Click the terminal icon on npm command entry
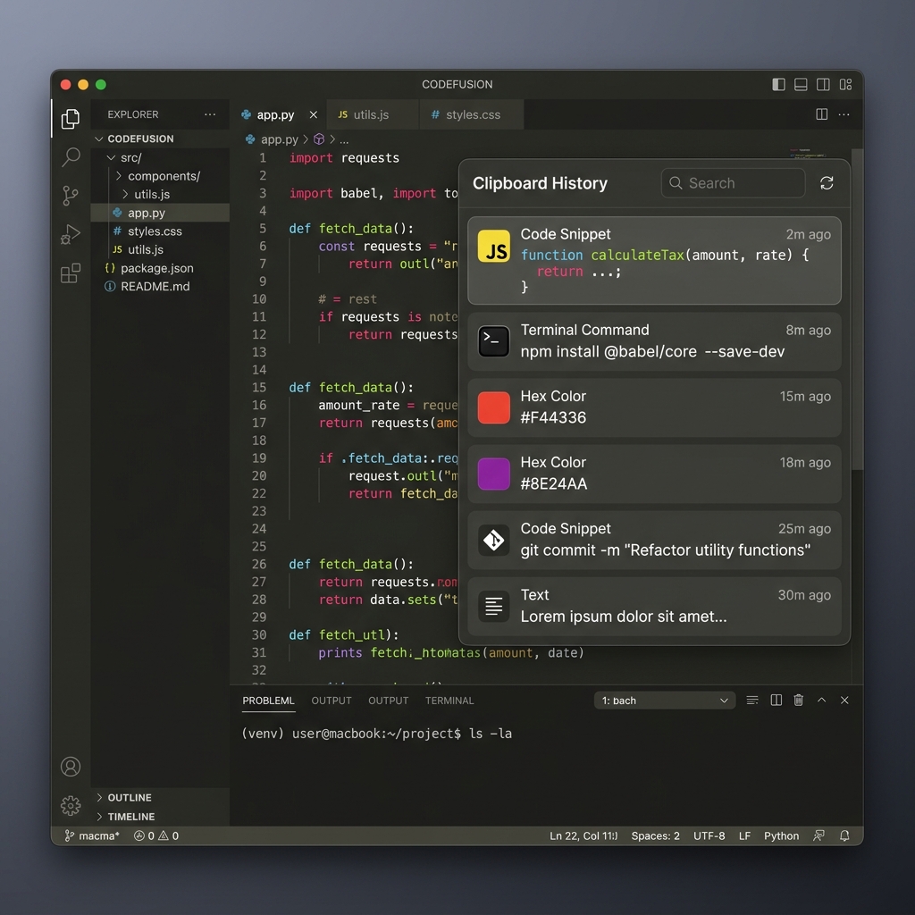The width and height of the screenshot is (915, 915). point(493,341)
